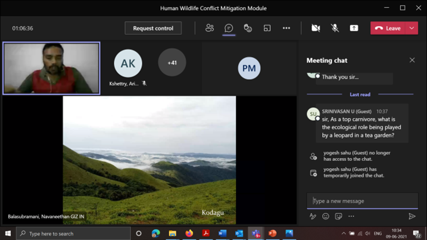
Task: Share content using the share tray icon
Action: pos(354,28)
